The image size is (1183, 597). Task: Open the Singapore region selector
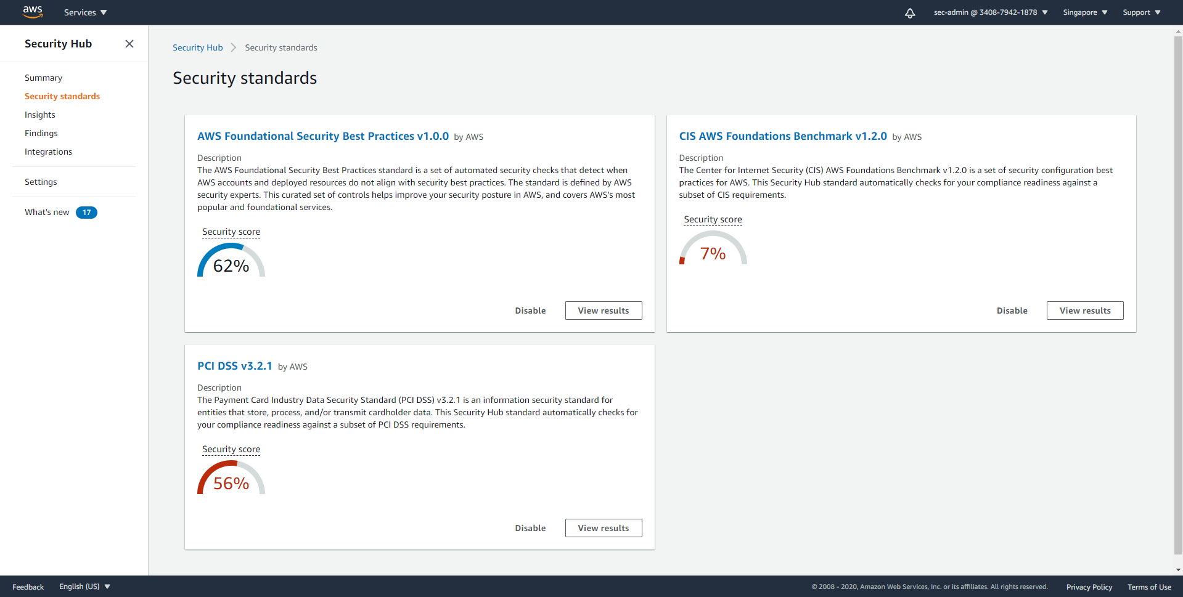(1085, 12)
